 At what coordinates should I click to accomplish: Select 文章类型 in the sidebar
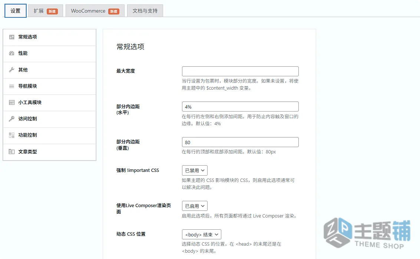pos(50,152)
